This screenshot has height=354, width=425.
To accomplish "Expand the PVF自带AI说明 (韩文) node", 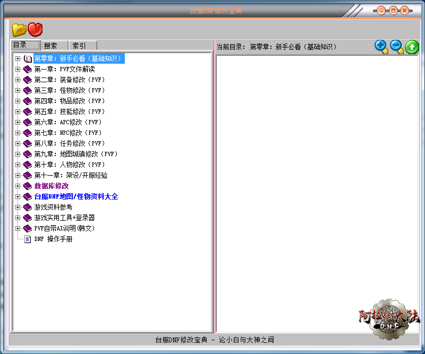I will click(x=18, y=229).
